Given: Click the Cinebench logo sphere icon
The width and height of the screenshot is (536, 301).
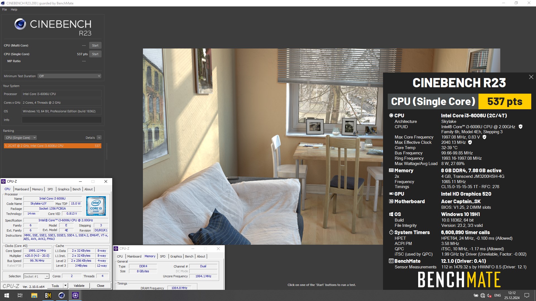Looking at the screenshot, I should pyautogui.click(x=20, y=24).
